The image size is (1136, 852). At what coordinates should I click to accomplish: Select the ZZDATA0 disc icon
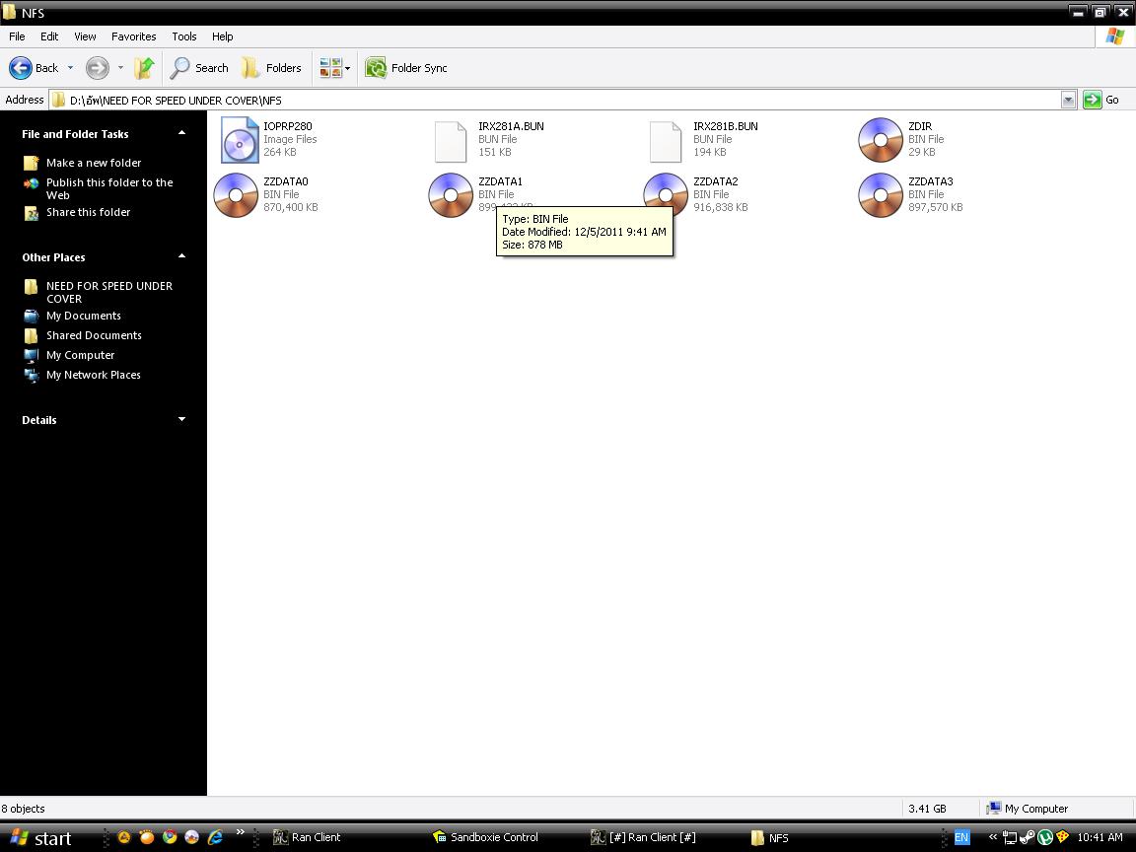click(236, 195)
